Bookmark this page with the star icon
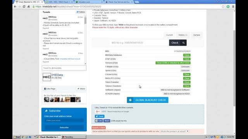The height and width of the screenshot is (139, 248). [x=223, y=7]
